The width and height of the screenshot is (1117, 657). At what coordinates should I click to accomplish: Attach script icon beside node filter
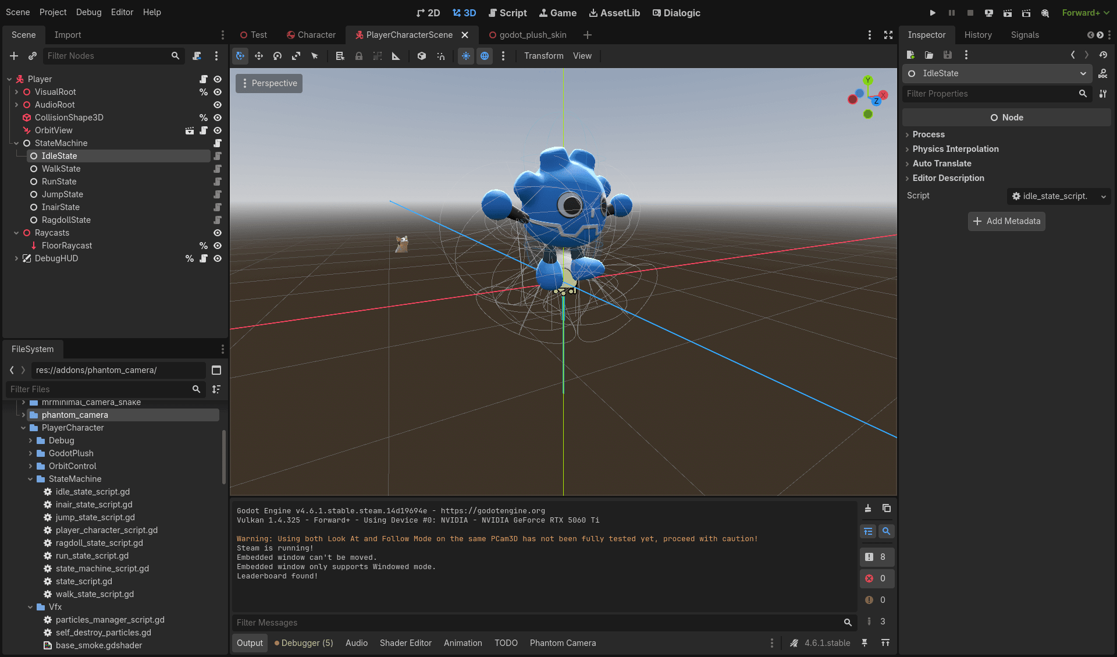(x=197, y=56)
